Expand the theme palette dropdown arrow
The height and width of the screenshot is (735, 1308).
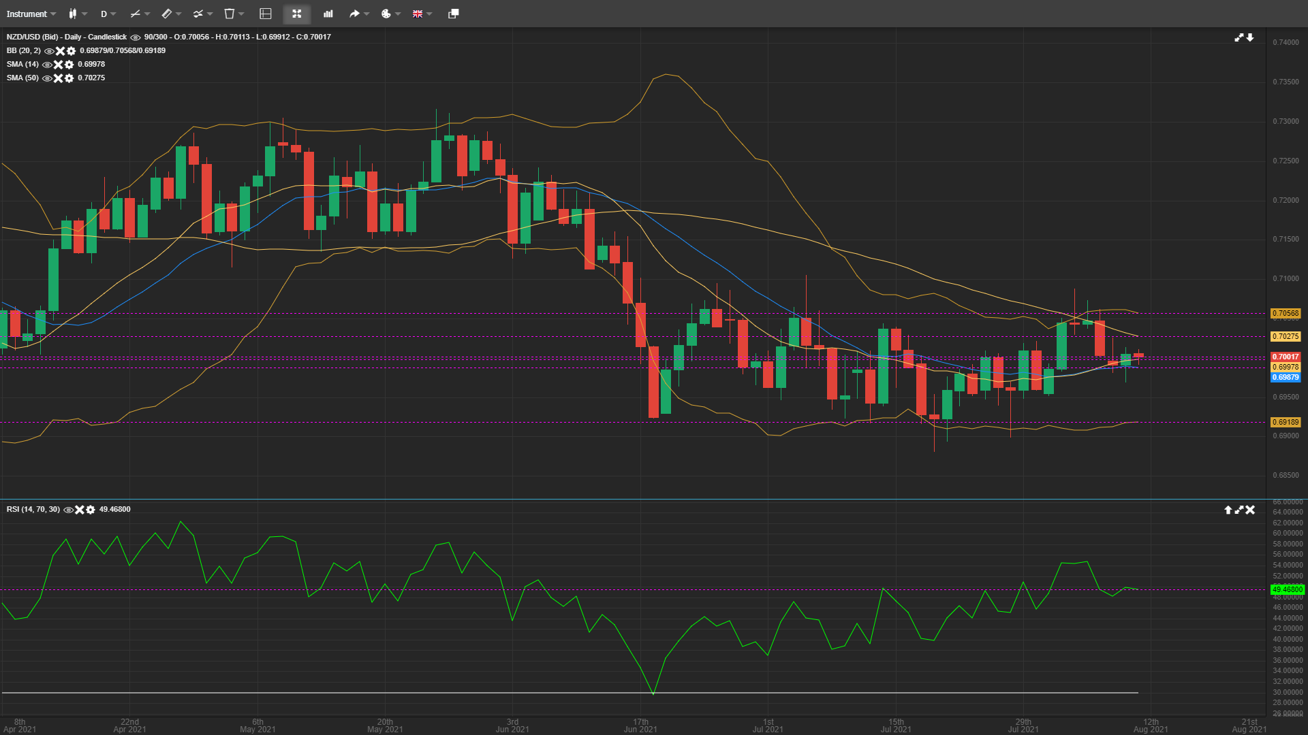[398, 14]
